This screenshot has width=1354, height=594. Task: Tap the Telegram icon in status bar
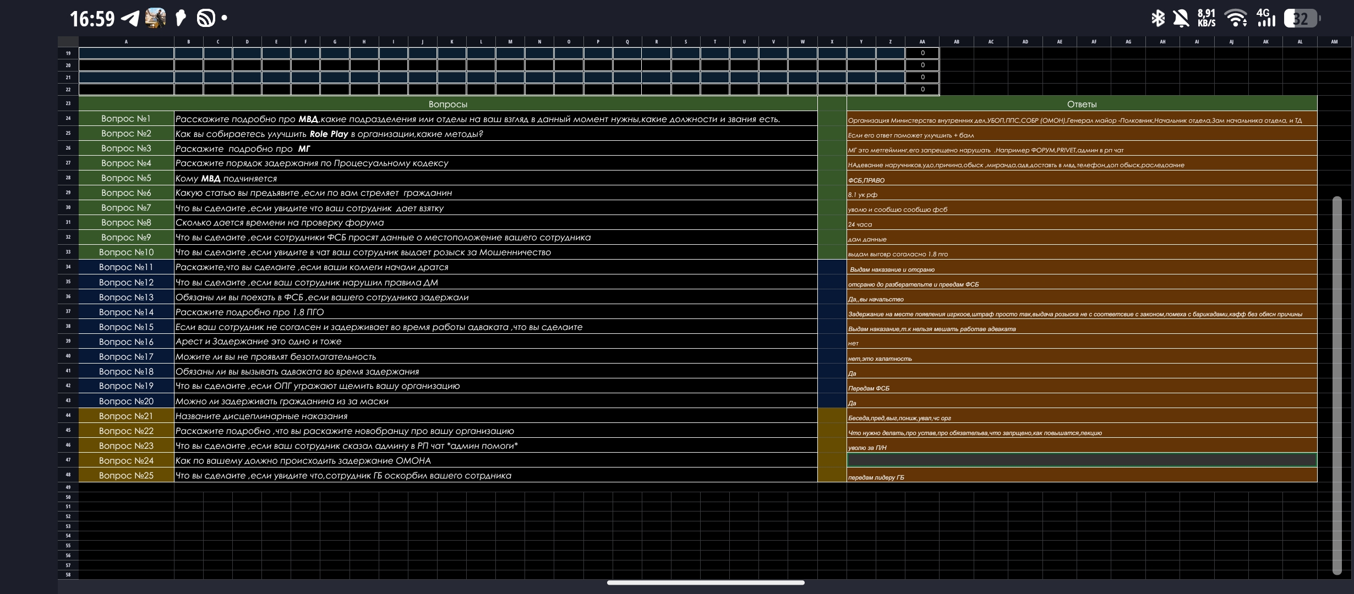130,19
